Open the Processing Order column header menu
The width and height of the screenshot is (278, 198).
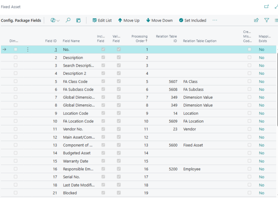(140, 39)
